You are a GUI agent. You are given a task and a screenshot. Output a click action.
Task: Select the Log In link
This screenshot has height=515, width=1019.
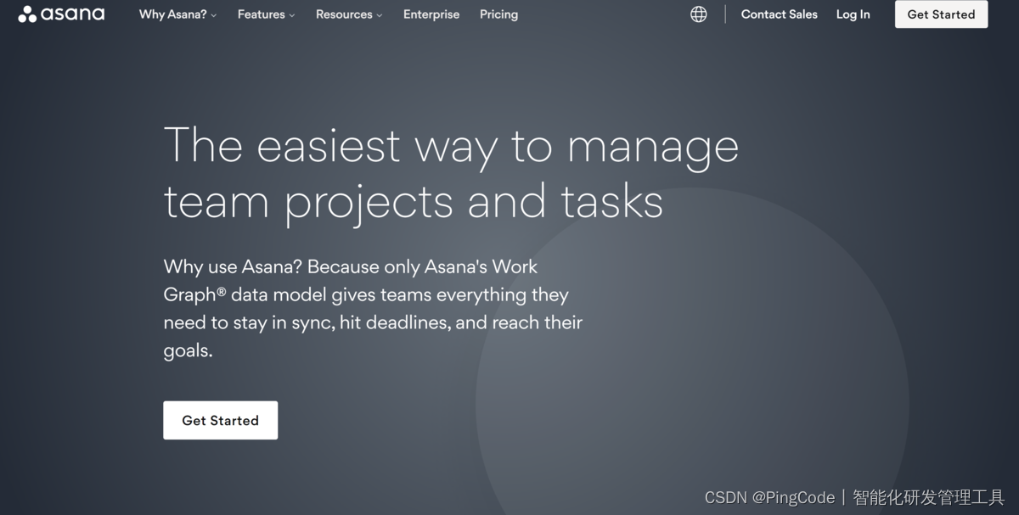point(853,14)
